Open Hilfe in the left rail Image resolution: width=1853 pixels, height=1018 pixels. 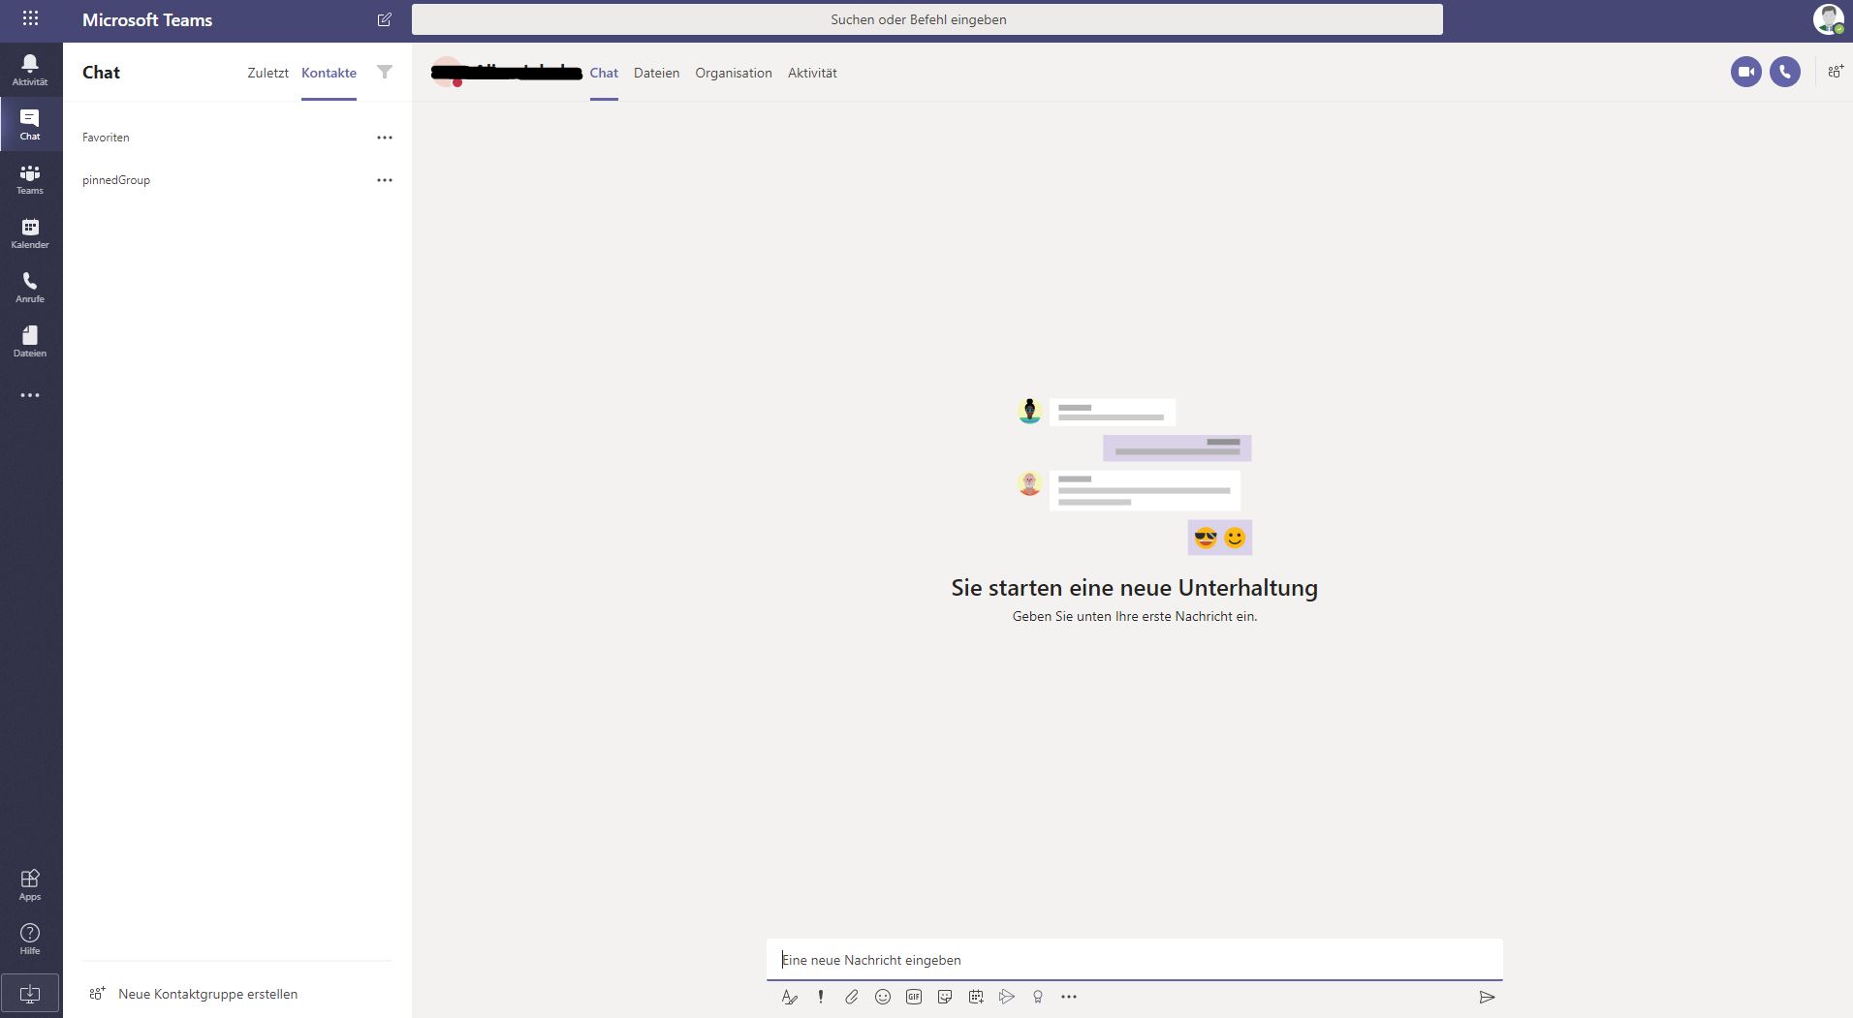pyautogui.click(x=30, y=939)
